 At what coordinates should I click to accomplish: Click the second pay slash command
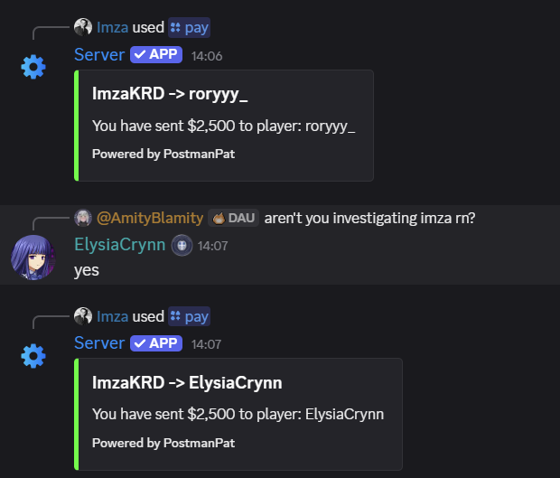click(x=189, y=316)
